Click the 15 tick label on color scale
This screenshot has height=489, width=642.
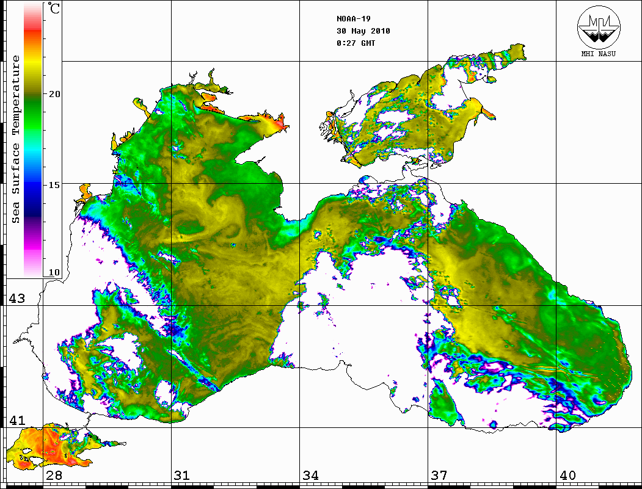click(54, 185)
